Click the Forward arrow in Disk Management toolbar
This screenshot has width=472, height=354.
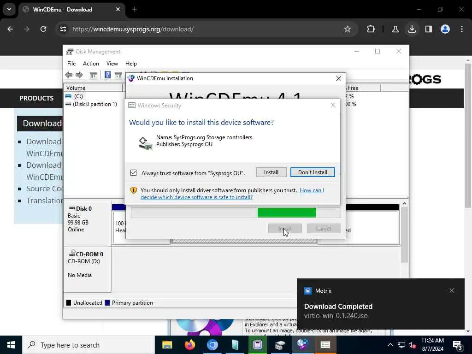pyautogui.click(x=79, y=75)
